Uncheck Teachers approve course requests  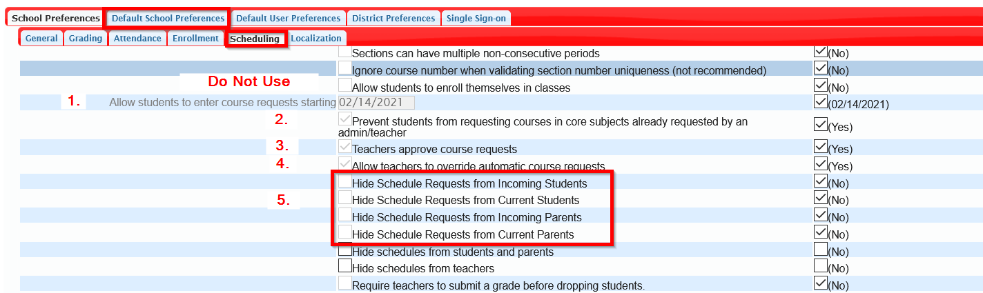click(344, 146)
